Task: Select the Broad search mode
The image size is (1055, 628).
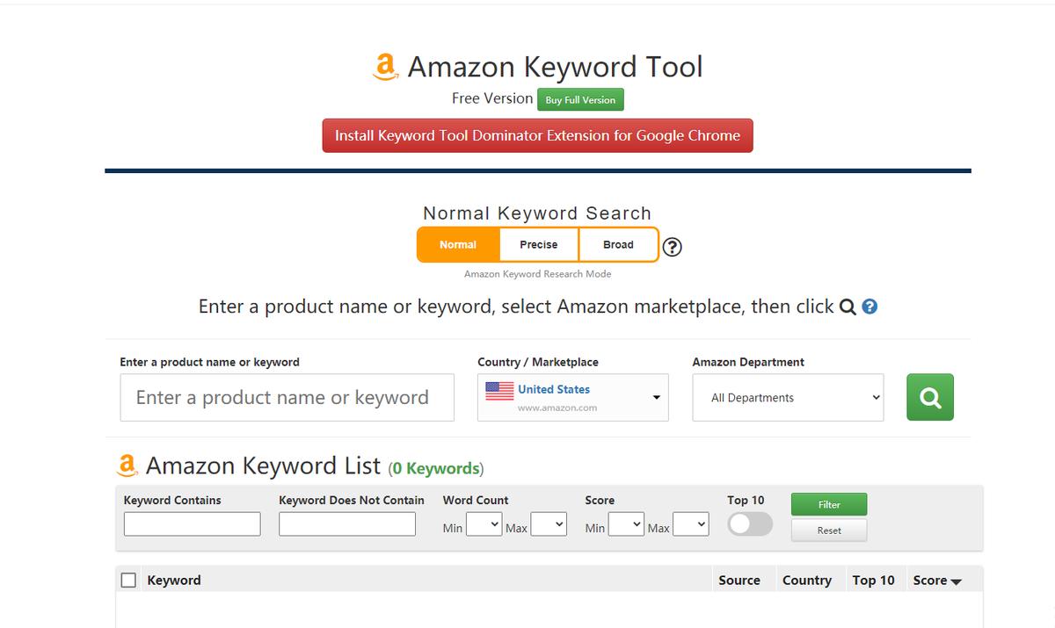Action: coord(618,245)
